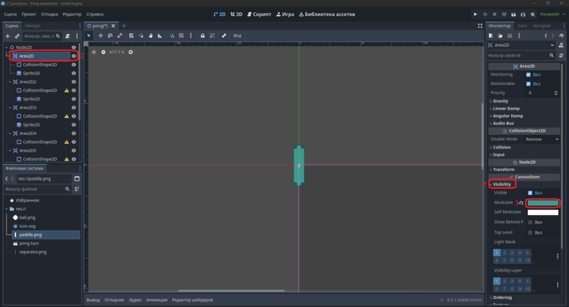Center the viewport view icon

94,52
